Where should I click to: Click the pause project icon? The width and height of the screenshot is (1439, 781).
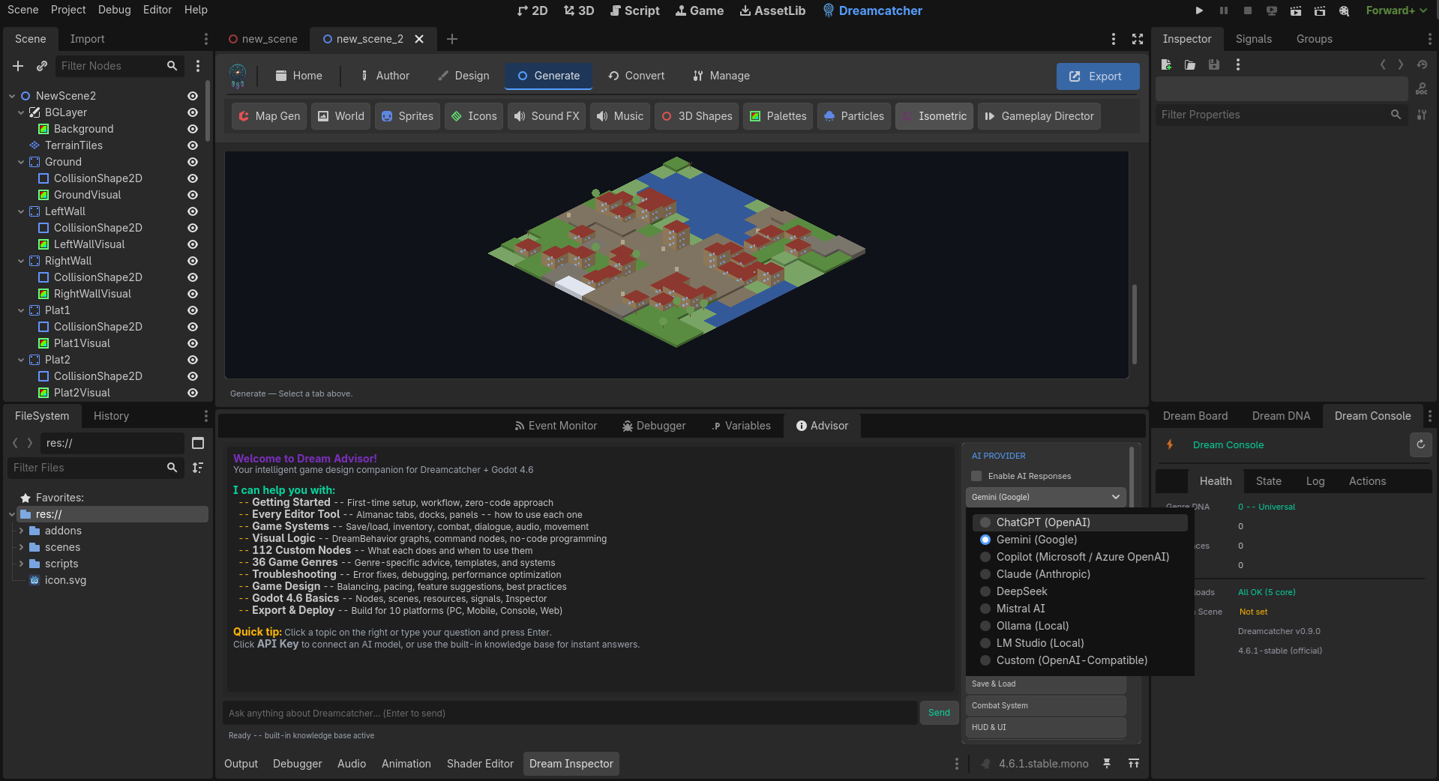pyautogui.click(x=1223, y=10)
